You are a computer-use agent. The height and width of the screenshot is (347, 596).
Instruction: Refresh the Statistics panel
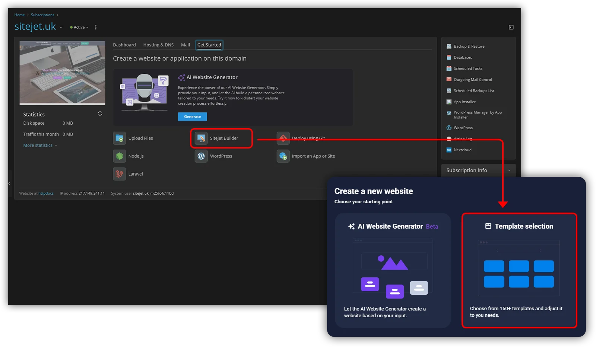coord(100,114)
